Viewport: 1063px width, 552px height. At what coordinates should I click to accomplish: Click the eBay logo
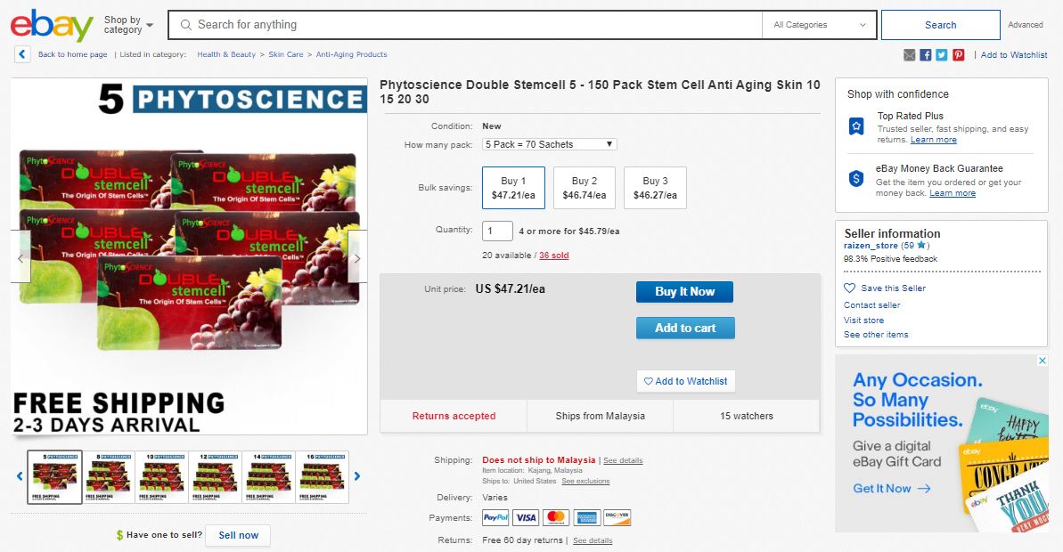[x=52, y=26]
